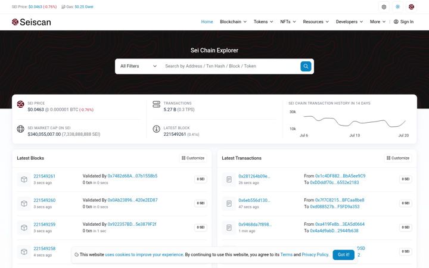
Task: Click the top bar SEI price $0.0463
Action: (35, 7)
